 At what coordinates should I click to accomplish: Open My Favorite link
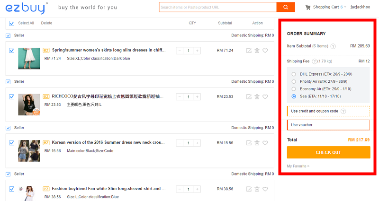pos(298,166)
